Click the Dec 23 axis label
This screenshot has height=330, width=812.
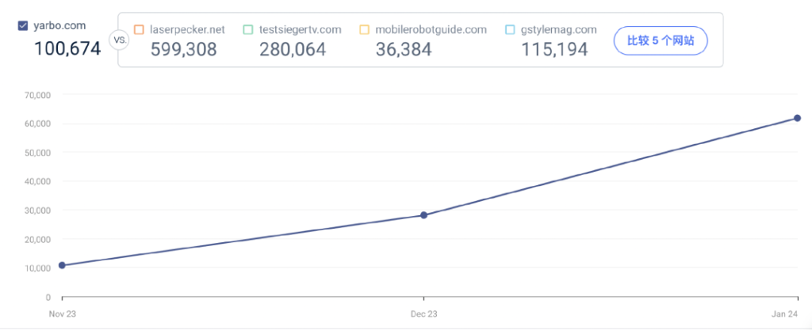[x=423, y=314]
